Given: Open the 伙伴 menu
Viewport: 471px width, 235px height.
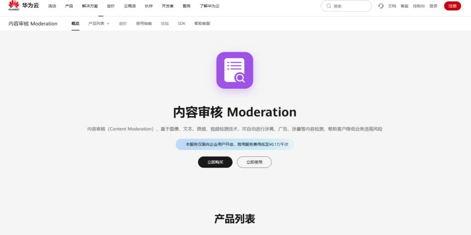Looking at the screenshot, I should coord(149,6).
